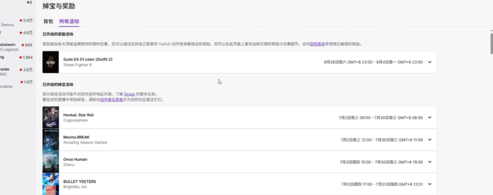Open sidebar channel with 1.6万 viewers
The image size is (493, 195).
(16, 84)
